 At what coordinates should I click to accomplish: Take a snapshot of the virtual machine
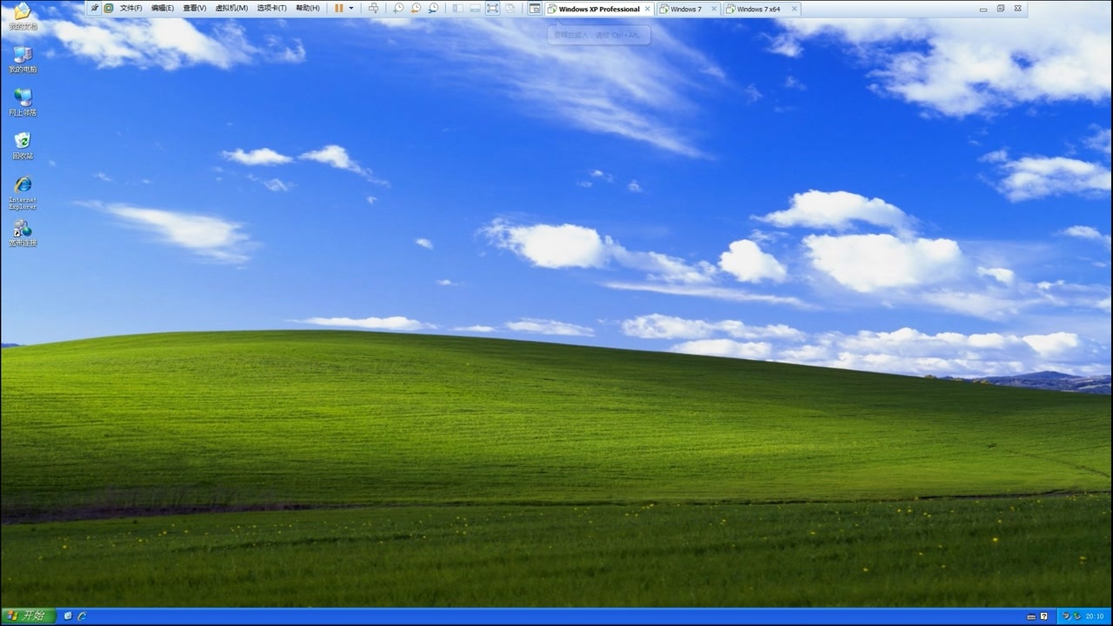point(398,9)
